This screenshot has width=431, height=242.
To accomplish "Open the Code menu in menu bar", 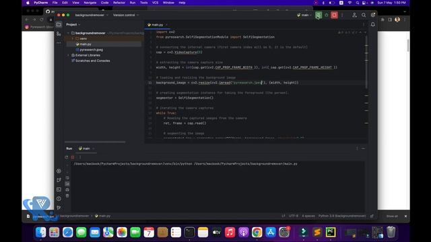I will point(105,3).
